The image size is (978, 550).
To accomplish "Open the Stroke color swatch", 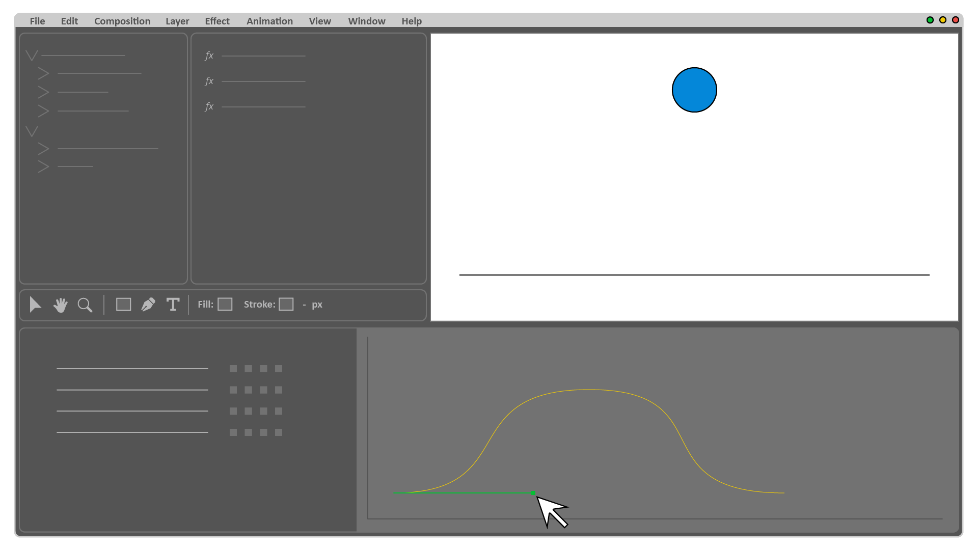I will coord(286,305).
